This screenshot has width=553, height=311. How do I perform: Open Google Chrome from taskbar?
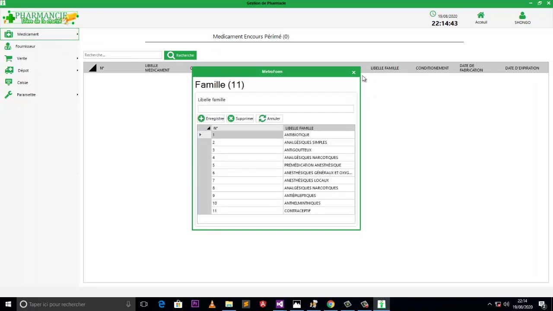pyautogui.click(x=331, y=304)
